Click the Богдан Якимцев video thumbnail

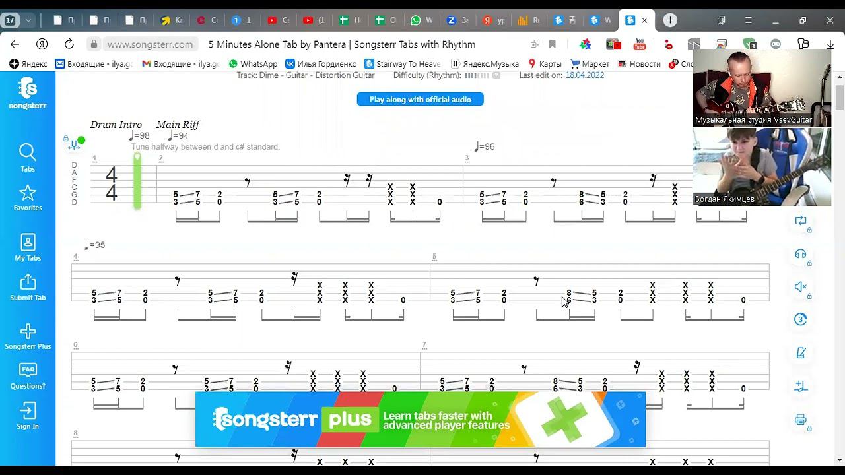coord(762,166)
